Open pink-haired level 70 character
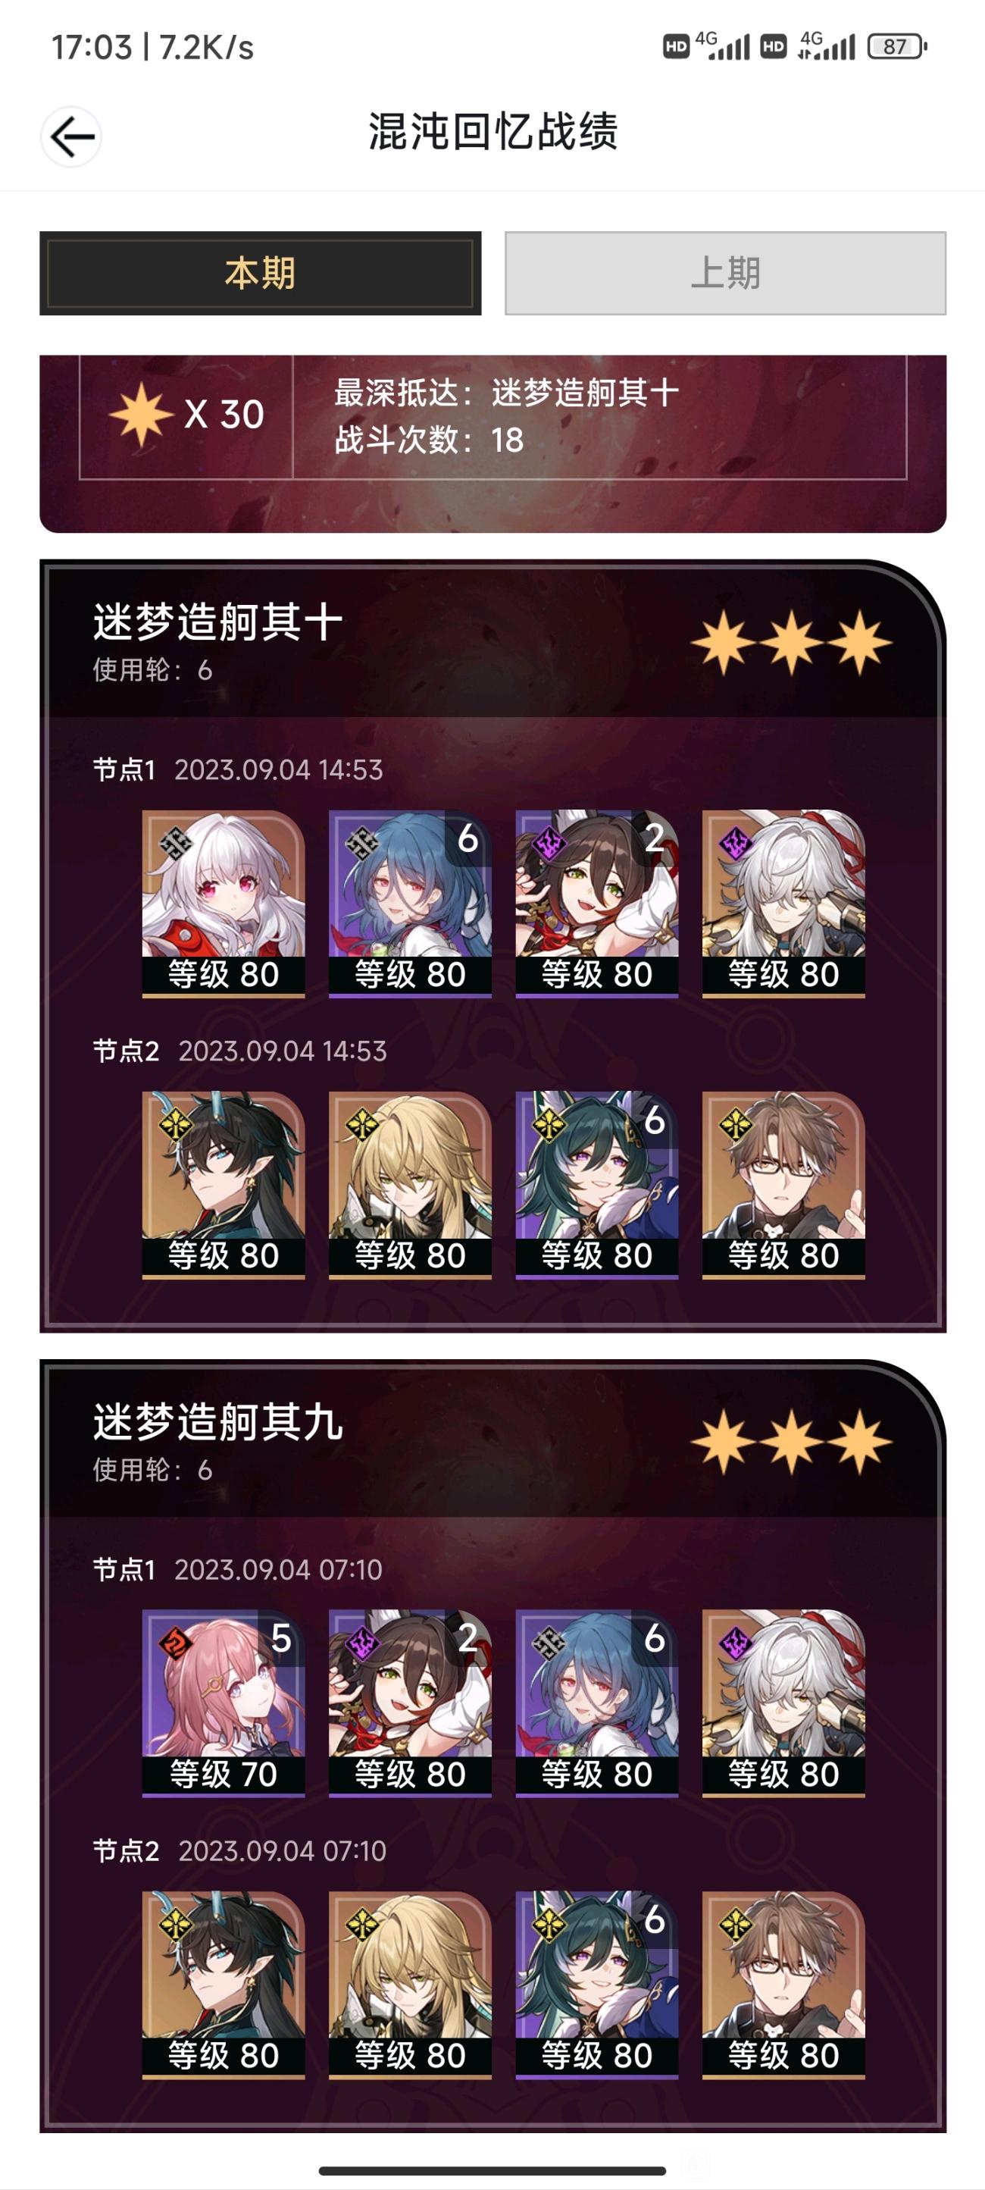Viewport: 985px width, 2190px height. pyautogui.click(x=224, y=1703)
